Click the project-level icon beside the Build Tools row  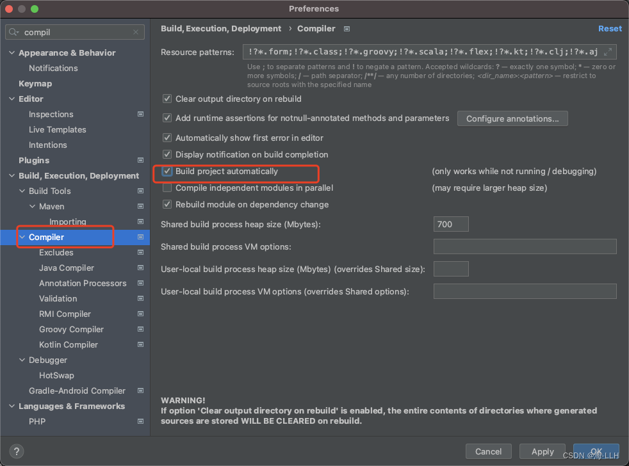[140, 191]
